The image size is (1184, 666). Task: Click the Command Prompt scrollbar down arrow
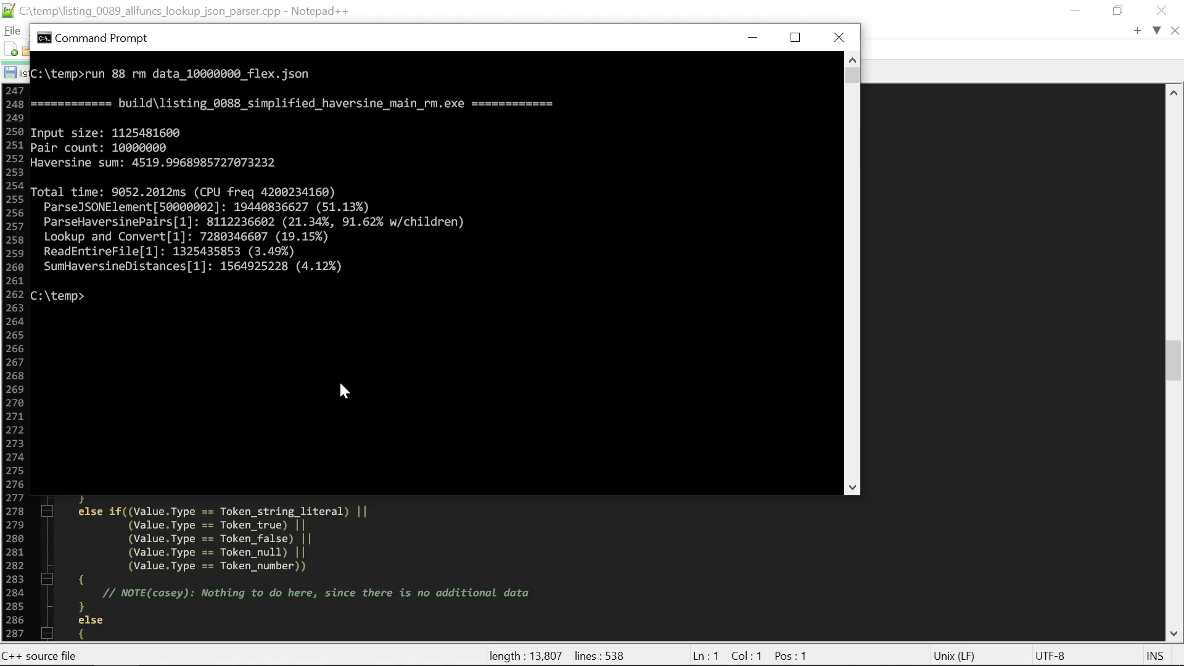click(852, 487)
